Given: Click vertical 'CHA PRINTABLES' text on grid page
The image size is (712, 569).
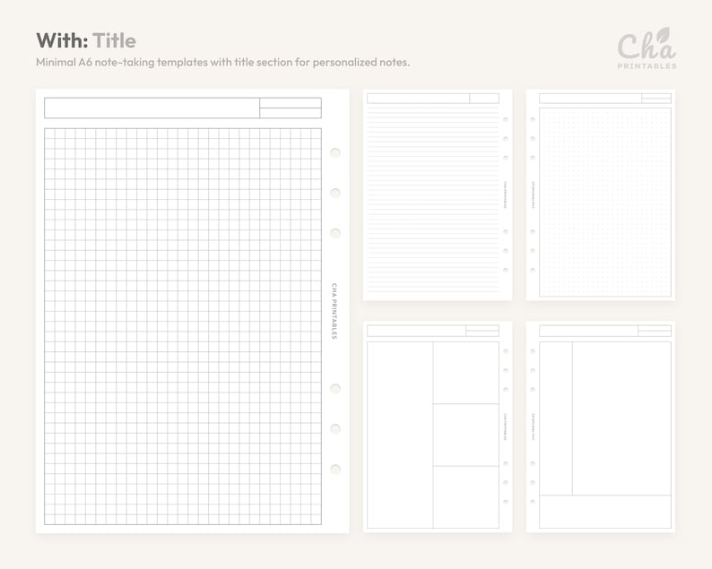Looking at the screenshot, I should pos(334,311).
